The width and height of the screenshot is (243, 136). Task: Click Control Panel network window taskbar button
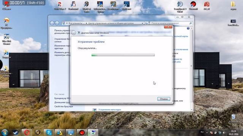(71, 133)
